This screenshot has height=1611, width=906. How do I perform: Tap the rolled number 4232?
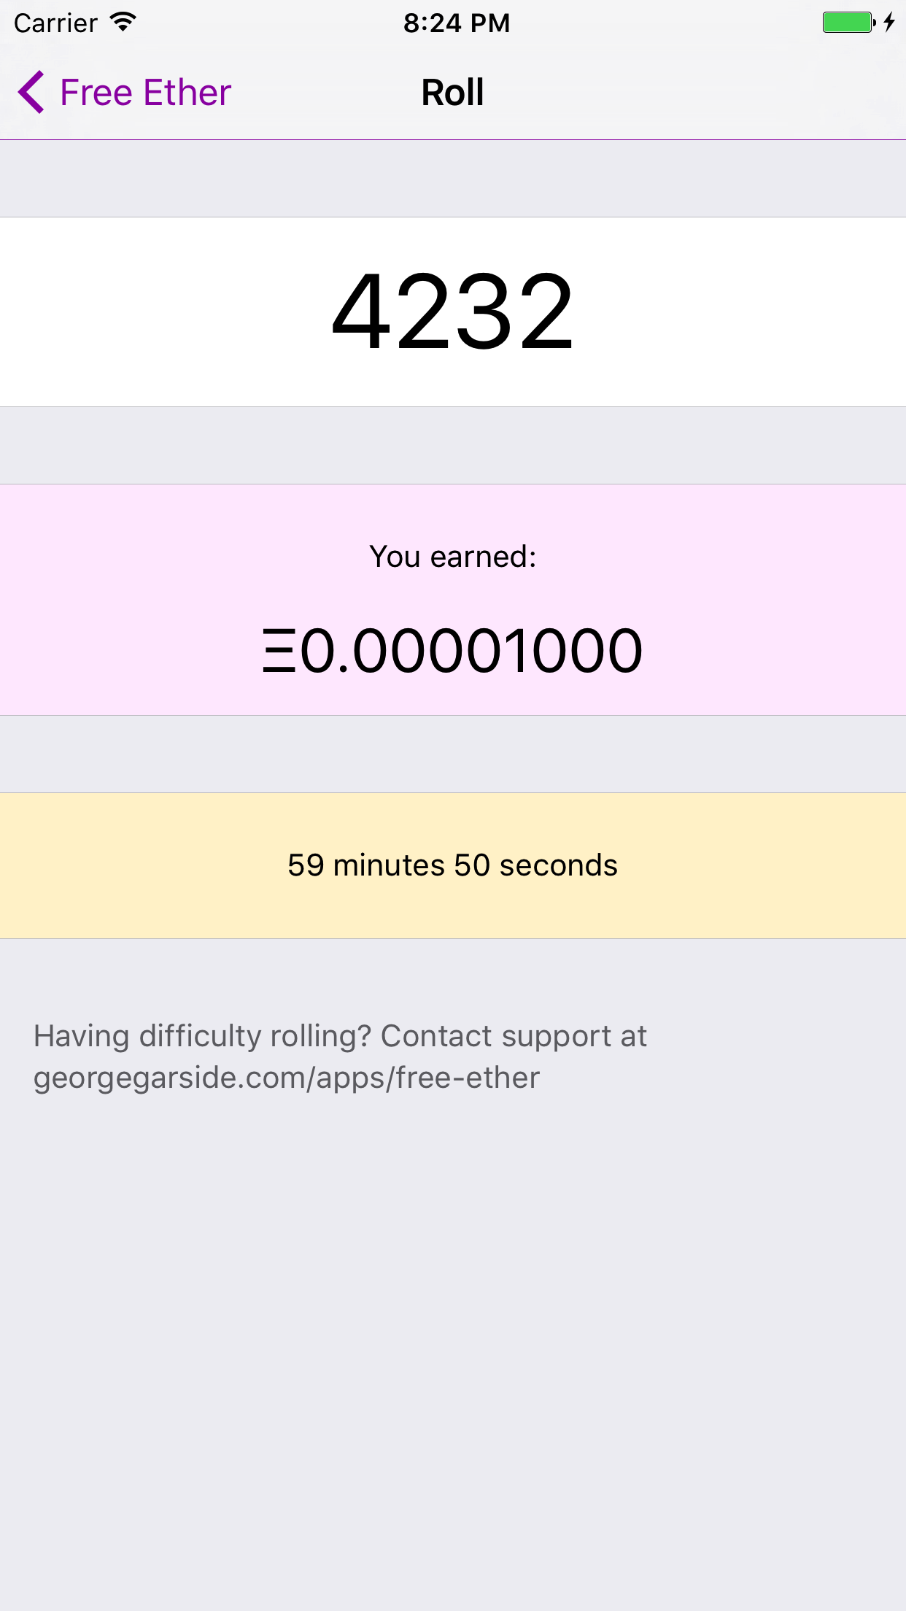click(x=453, y=312)
